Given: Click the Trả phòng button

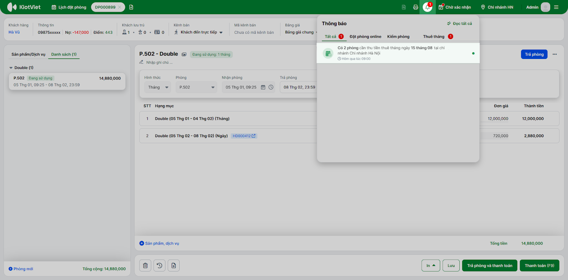Looking at the screenshot, I should tap(534, 54).
